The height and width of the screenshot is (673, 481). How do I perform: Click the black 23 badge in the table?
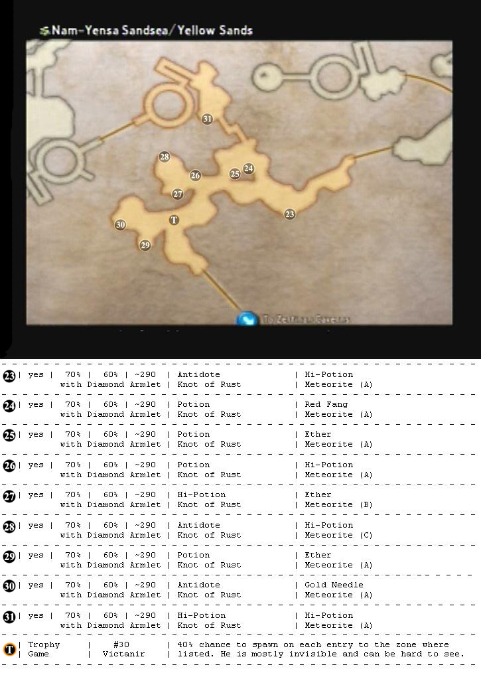click(x=9, y=376)
